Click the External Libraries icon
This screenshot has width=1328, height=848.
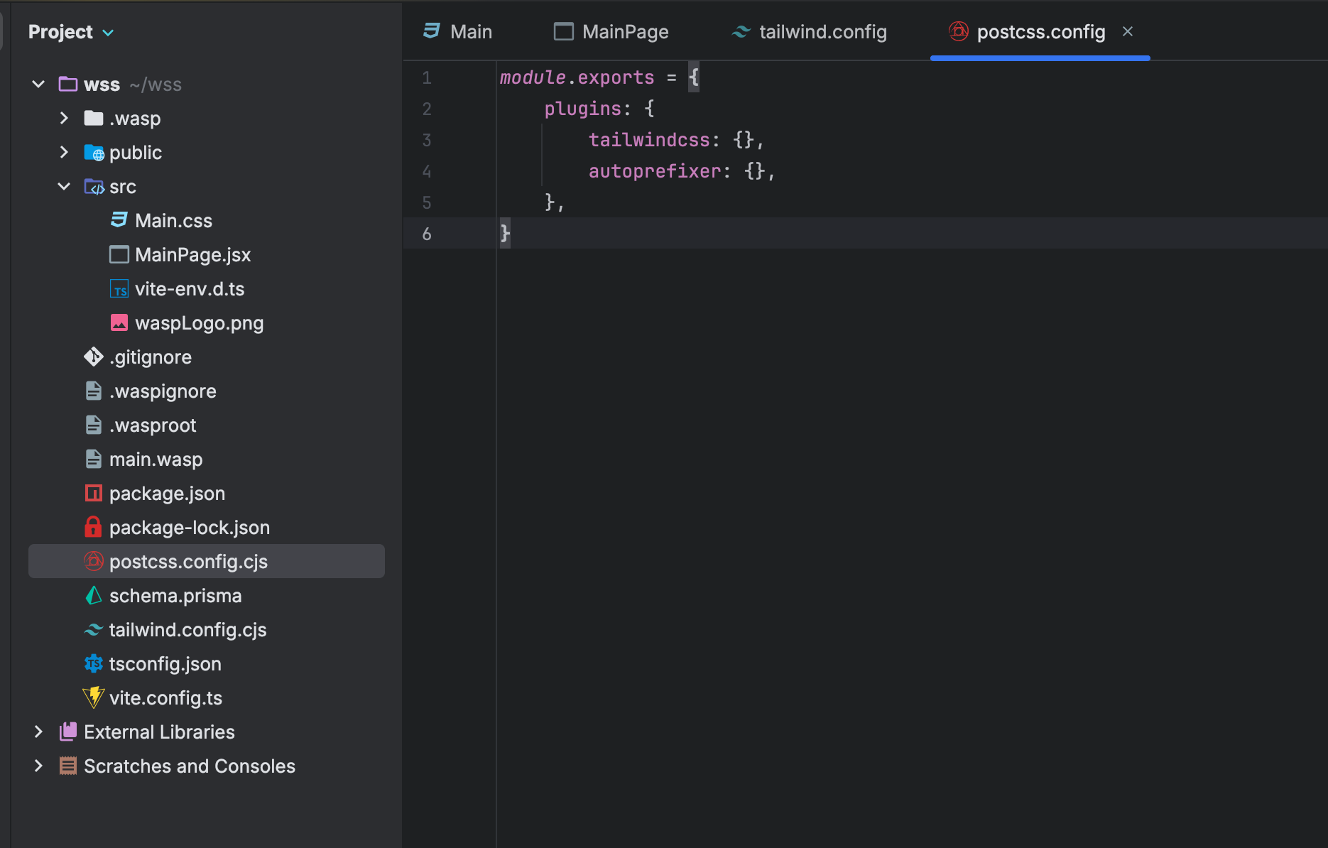click(x=68, y=732)
